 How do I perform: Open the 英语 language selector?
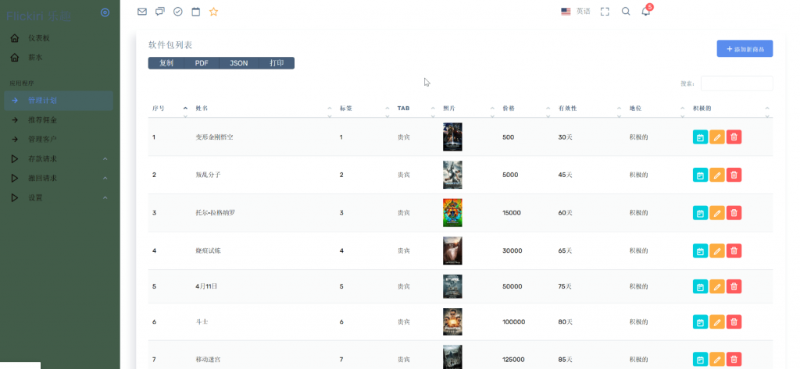pyautogui.click(x=576, y=11)
